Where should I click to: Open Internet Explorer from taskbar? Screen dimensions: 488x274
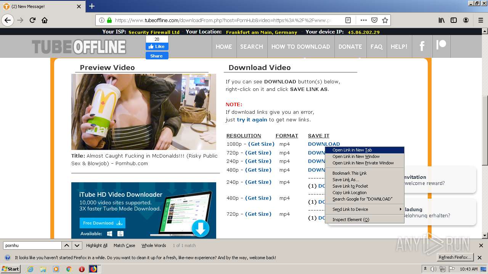coord(30,269)
